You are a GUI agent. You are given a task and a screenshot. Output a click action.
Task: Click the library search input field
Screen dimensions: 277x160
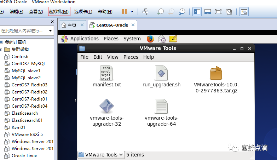tap(24, 31)
